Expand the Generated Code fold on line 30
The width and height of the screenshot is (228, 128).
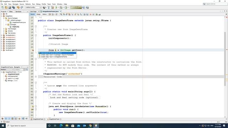tap(36, 77)
